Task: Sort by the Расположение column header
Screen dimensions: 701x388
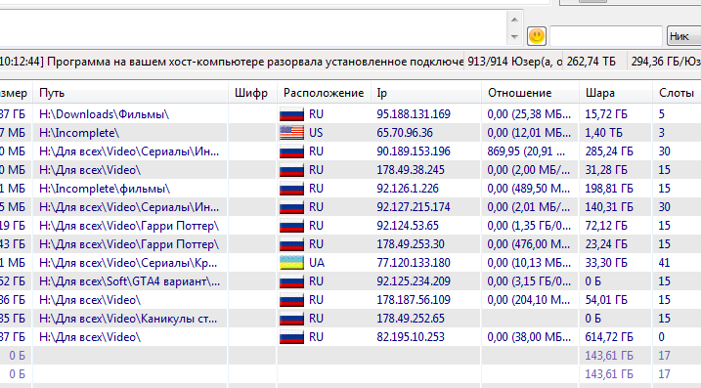Action: [324, 93]
